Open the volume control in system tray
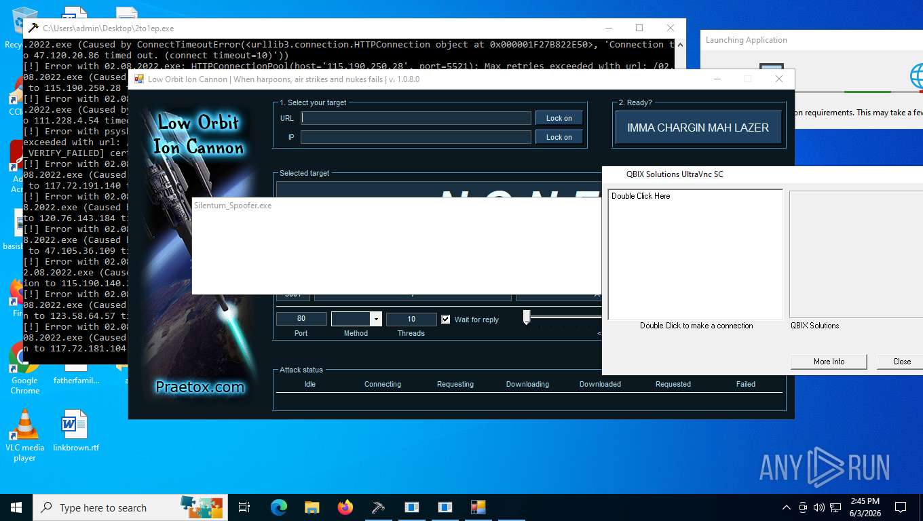The height and width of the screenshot is (521, 923). pos(819,507)
